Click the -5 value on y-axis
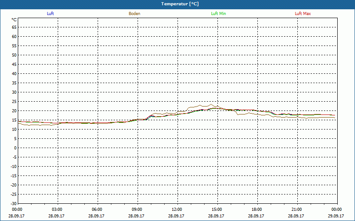This screenshot has width=355, height=221. (x=15, y=157)
